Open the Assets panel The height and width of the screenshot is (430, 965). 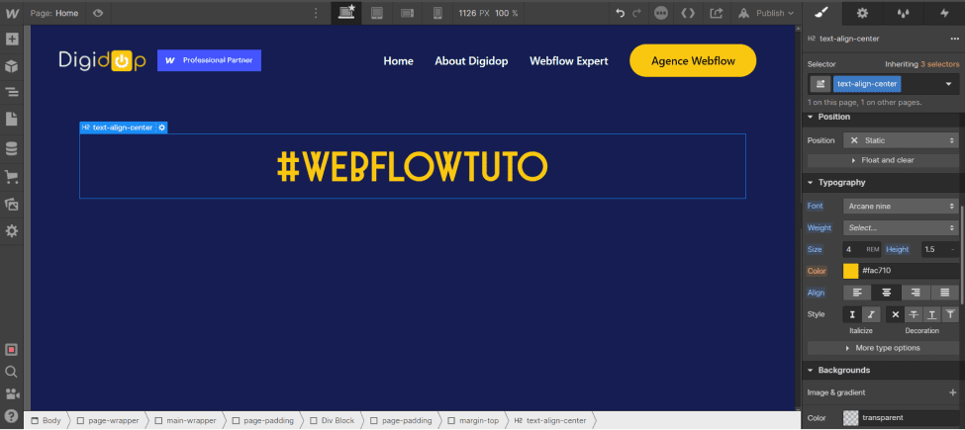(x=12, y=205)
